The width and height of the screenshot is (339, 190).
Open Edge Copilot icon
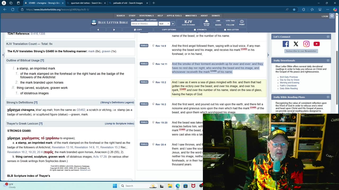click(335, 9)
